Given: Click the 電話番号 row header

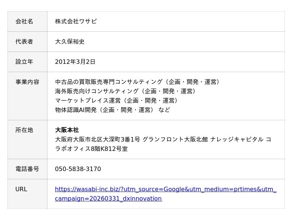Looking at the screenshot, I should (27, 169).
